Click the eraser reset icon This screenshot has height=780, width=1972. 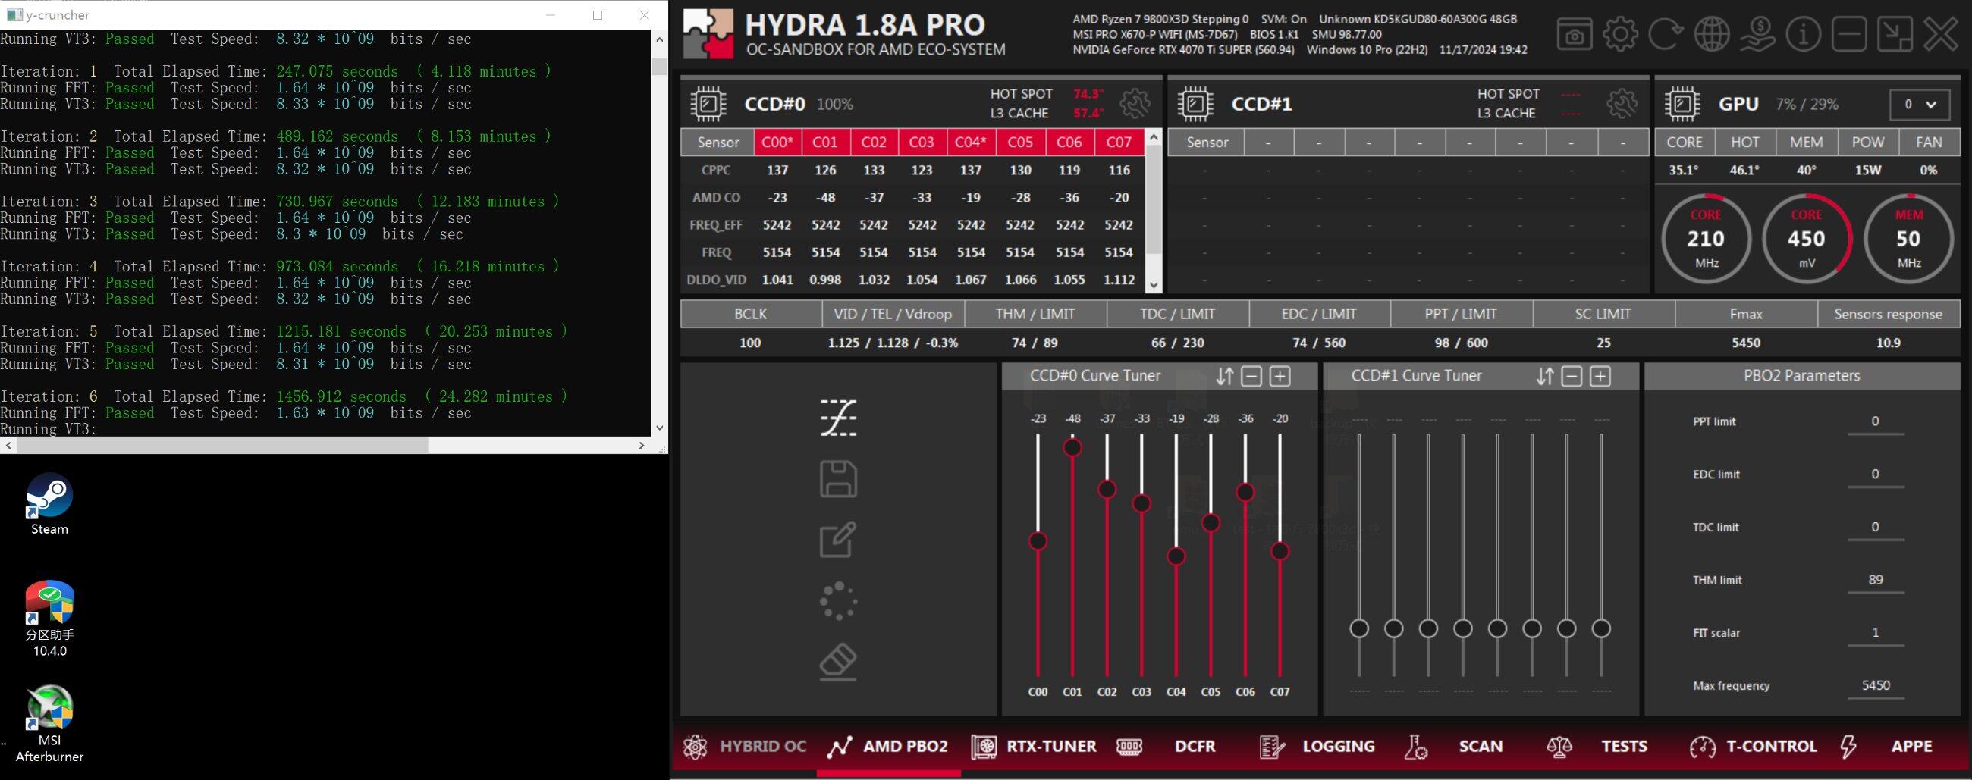[x=838, y=662]
